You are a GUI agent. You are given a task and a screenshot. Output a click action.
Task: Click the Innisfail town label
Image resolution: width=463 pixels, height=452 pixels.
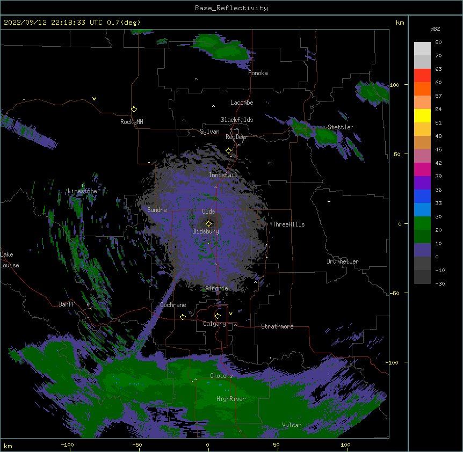[x=223, y=175]
